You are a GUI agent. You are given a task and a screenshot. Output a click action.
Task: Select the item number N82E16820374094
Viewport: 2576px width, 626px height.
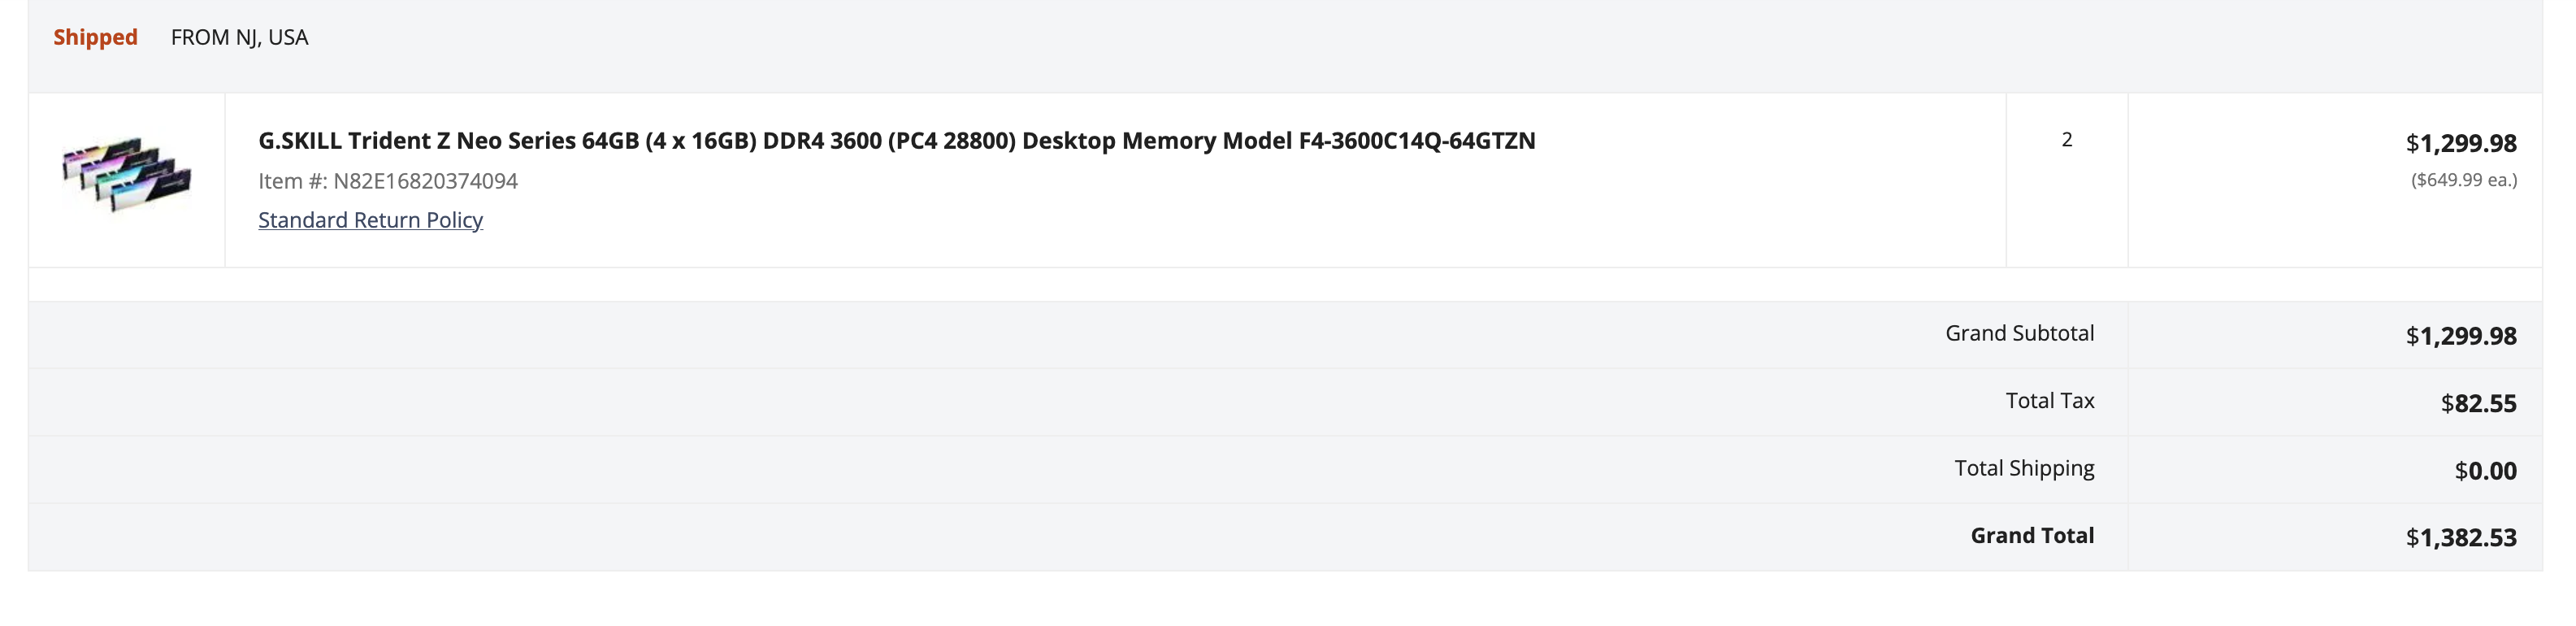click(425, 181)
